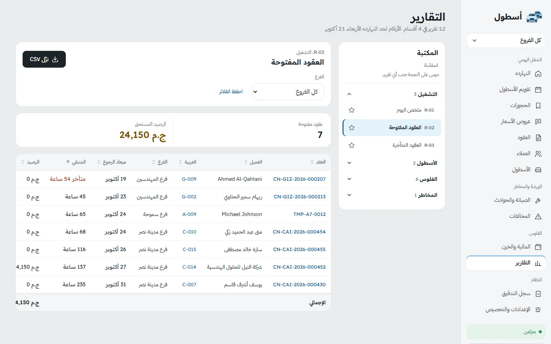Open contract CN-CAI-2026-000430
Image resolution: width=551 pixels, height=344 pixels.
299,284
